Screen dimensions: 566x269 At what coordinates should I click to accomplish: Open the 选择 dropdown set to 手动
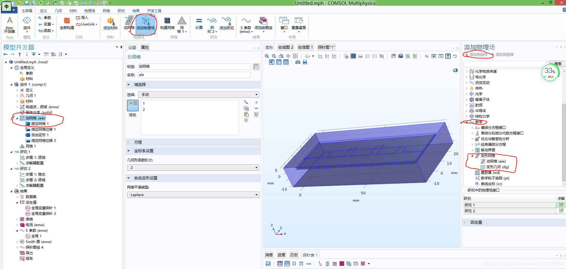pyautogui.click(x=199, y=95)
